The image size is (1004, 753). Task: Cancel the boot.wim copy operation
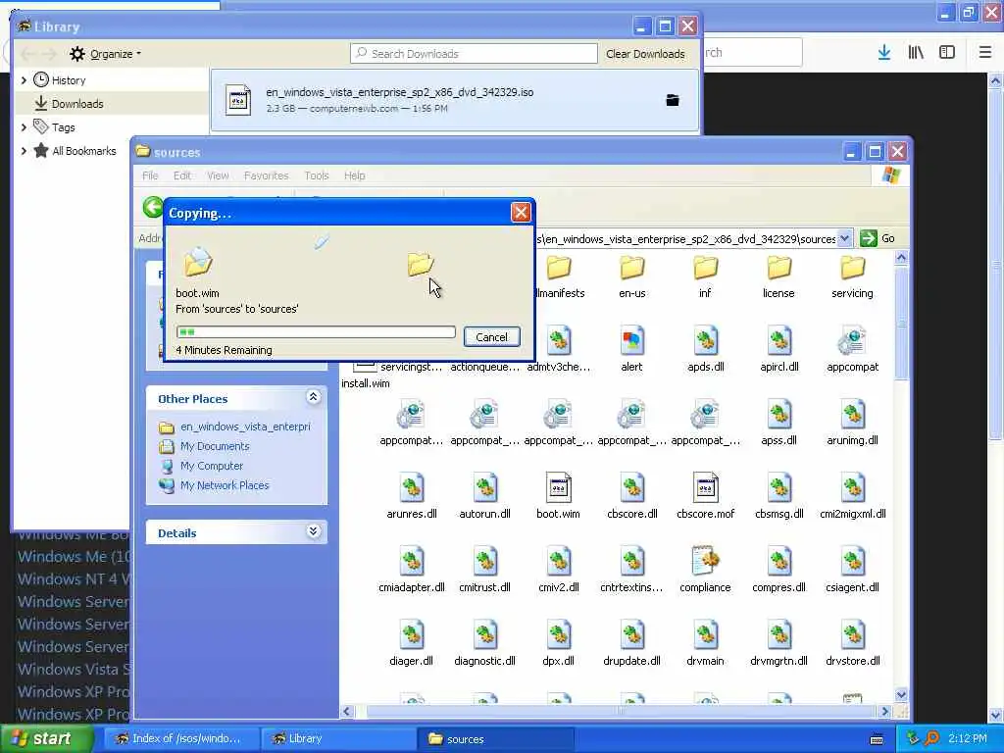coord(492,337)
